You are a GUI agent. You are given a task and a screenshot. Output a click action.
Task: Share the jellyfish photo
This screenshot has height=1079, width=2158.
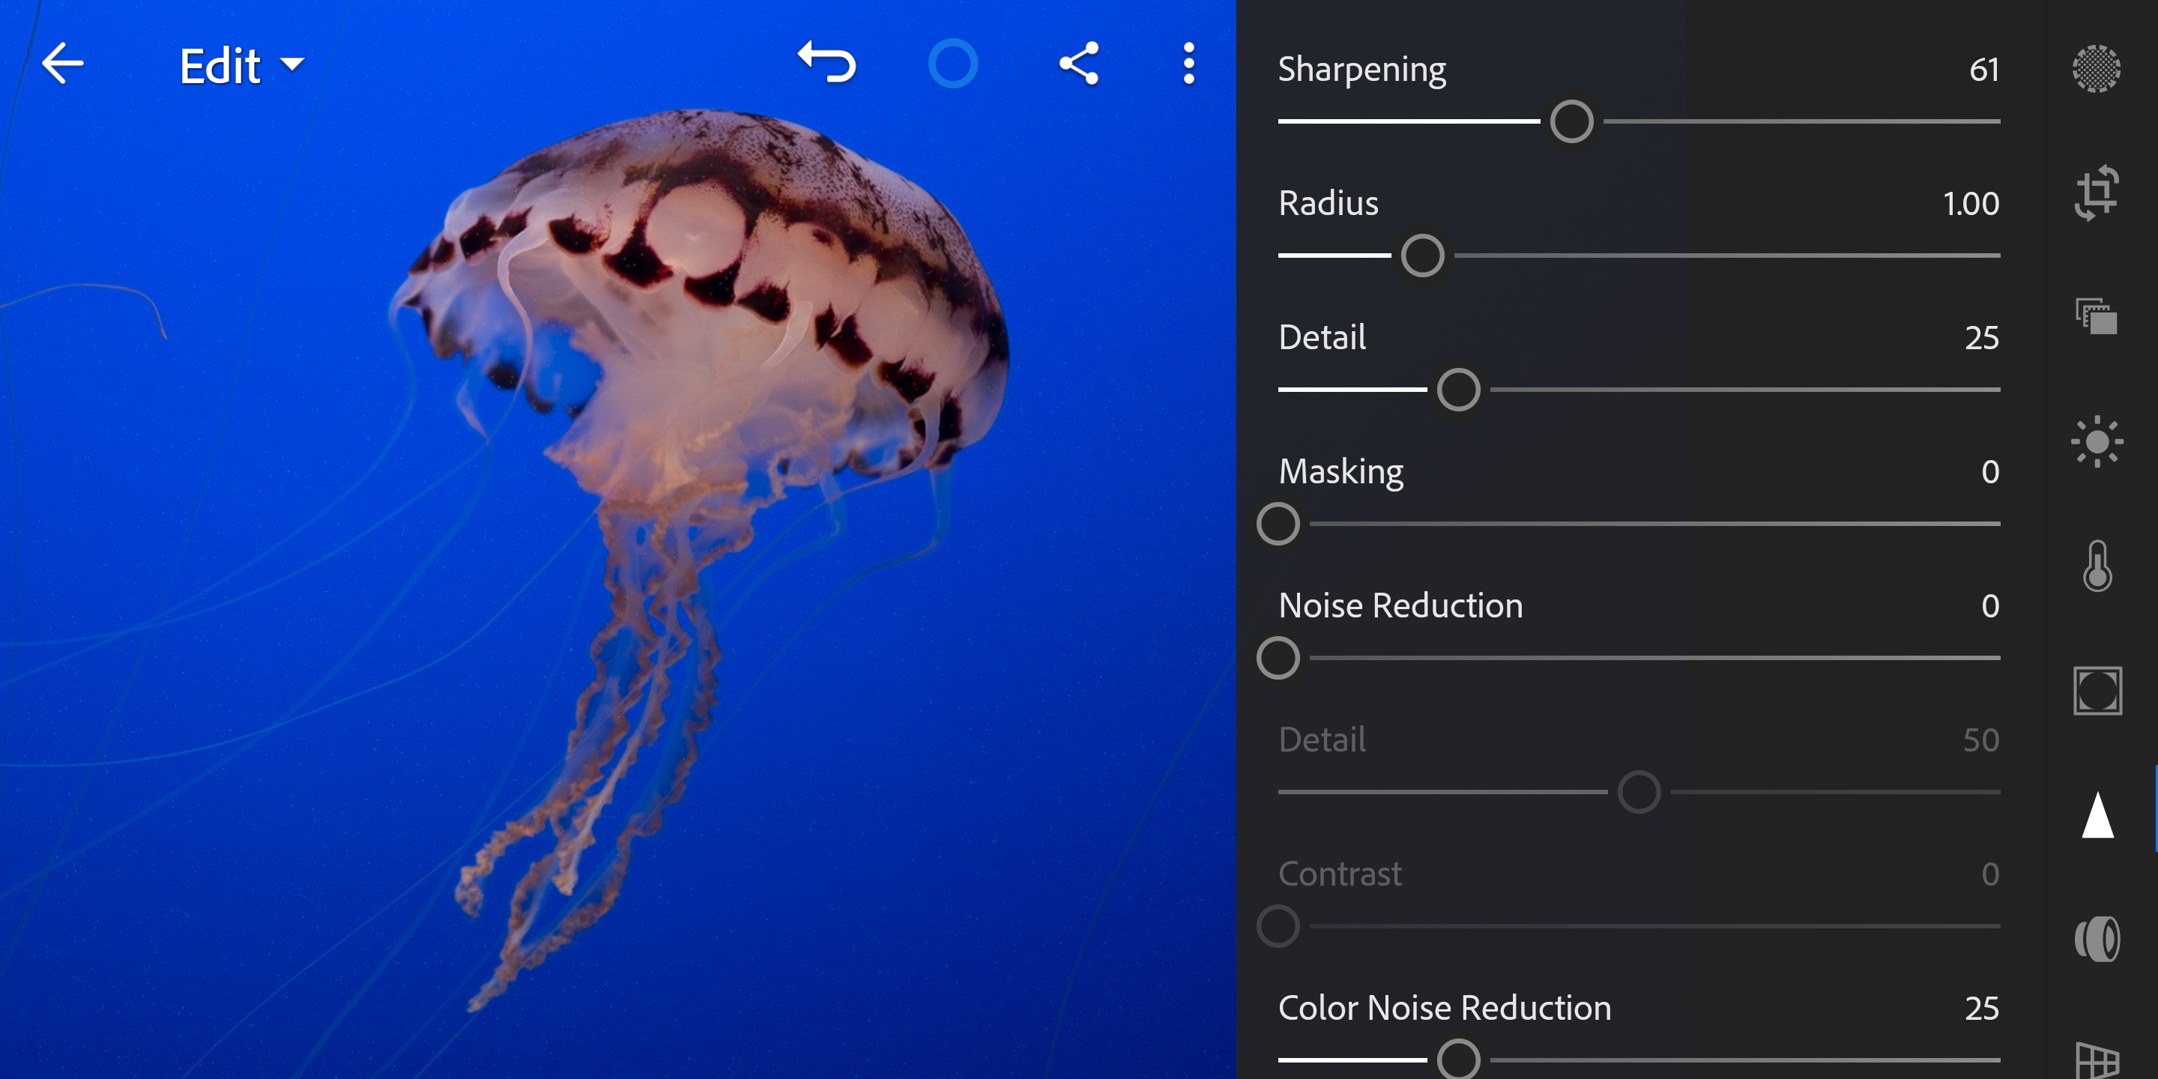(x=1079, y=64)
